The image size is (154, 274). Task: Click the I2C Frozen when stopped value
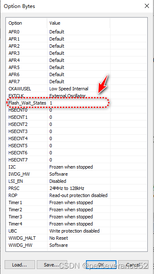pos(71,167)
